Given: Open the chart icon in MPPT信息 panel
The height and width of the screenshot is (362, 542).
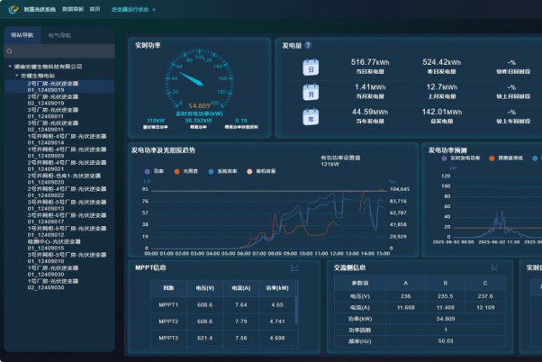Looking at the screenshot, I should (x=294, y=267).
